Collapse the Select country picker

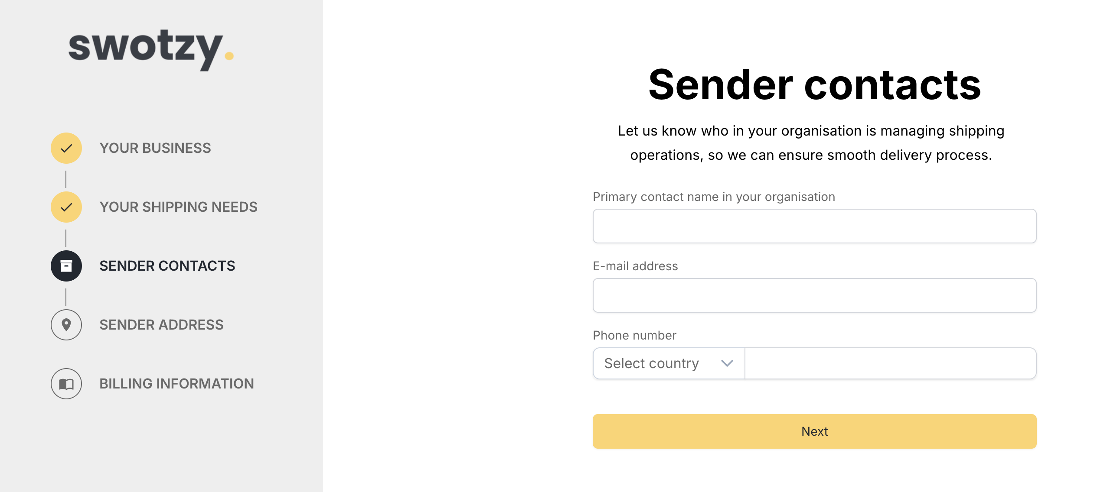668,363
